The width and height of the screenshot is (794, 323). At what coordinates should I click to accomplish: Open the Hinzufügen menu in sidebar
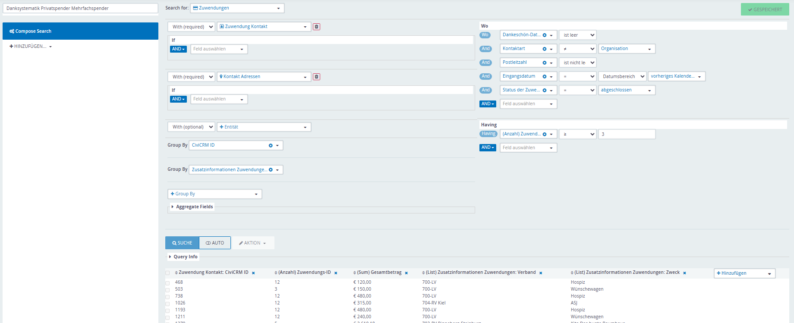(x=31, y=47)
